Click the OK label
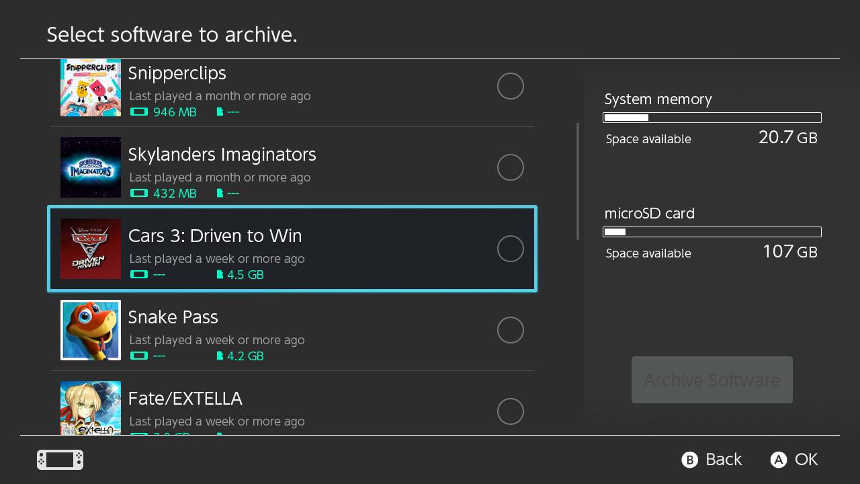Screen dimensions: 860x484 [x=806, y=460]
